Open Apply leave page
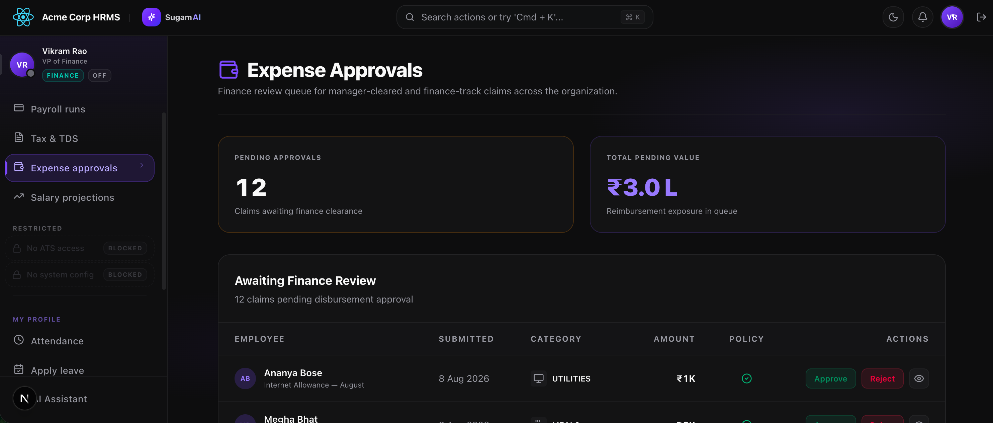 (79, 370)
